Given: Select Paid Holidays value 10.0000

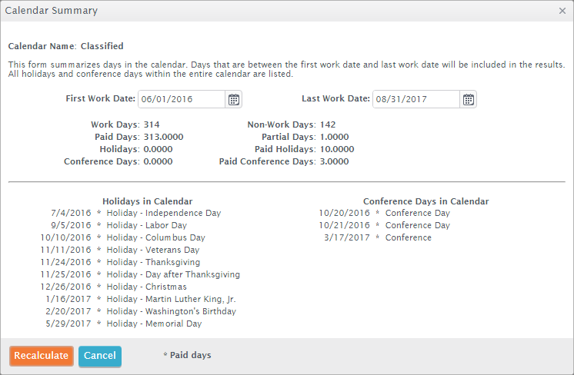Looking at the screenshot, I should [x=337, y=149].
